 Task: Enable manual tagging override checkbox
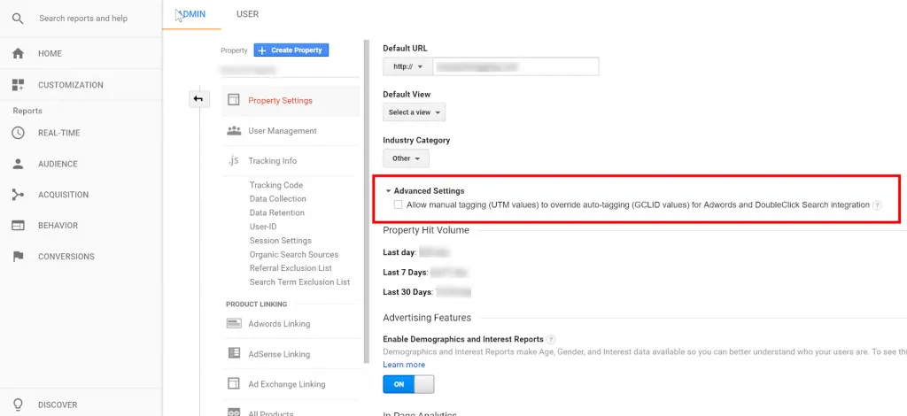click(x=398, y=204)
